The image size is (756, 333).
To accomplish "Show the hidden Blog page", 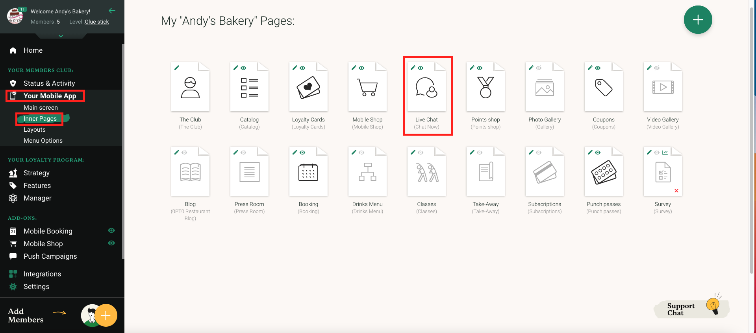I will click(x=184, y=153).
